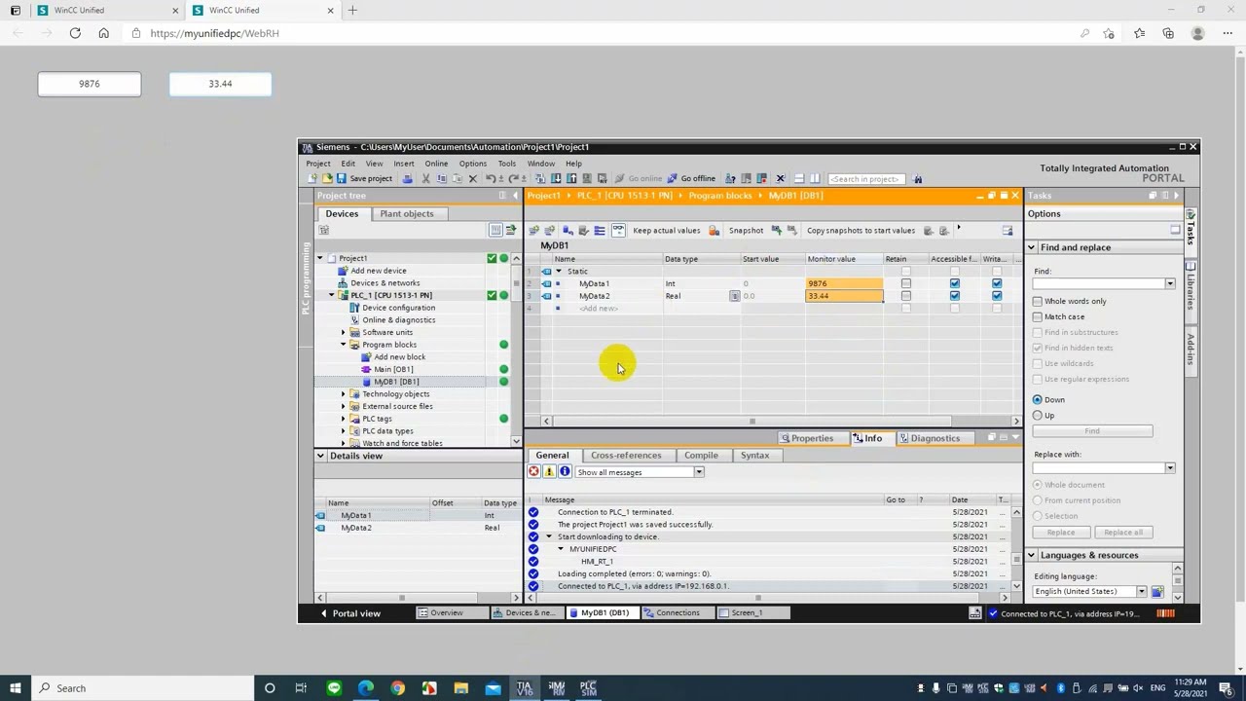The height and width of the screenshot is (701, 1246).
Task: Open the Editing language dropdown
Action: tap(1141, 592)
